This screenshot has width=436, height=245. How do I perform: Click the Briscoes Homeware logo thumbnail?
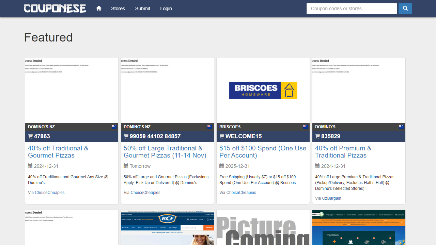pyautogui.click(x=263, y=91)
